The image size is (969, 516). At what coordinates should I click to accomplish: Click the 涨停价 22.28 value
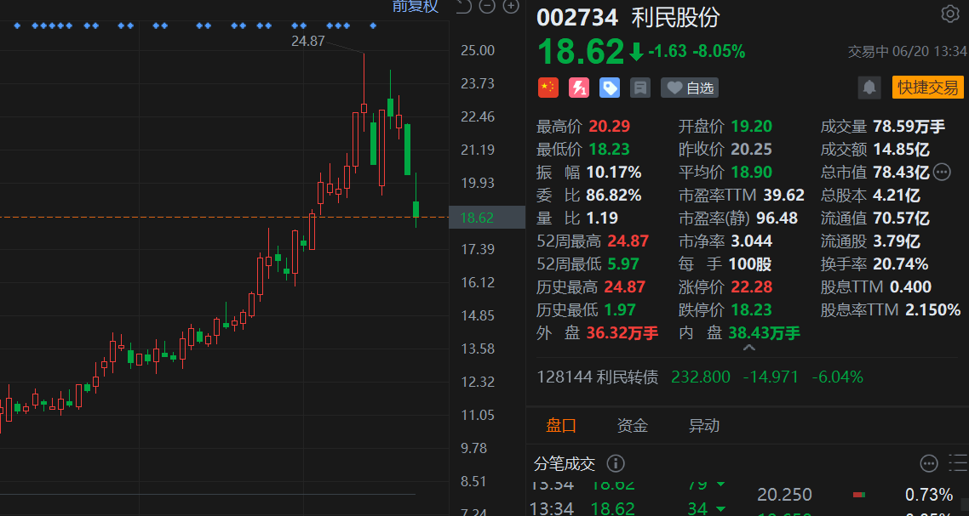tap(752, 287)
